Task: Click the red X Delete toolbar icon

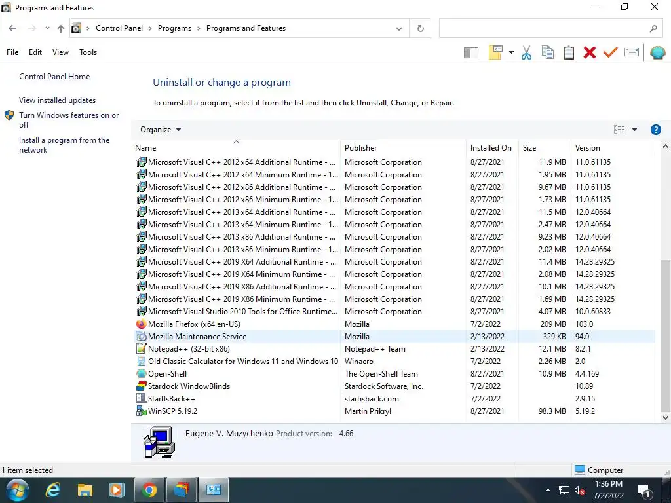Action: click(589, 52)
